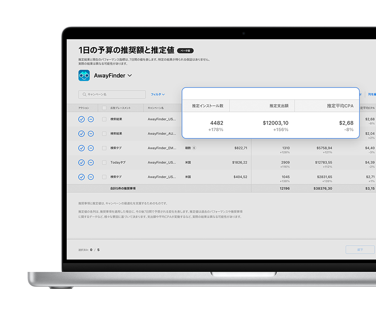376x315 pixels.
Task: Dismiss recommendation for AwayFinder_AU campaign
Action: (91, 134)
